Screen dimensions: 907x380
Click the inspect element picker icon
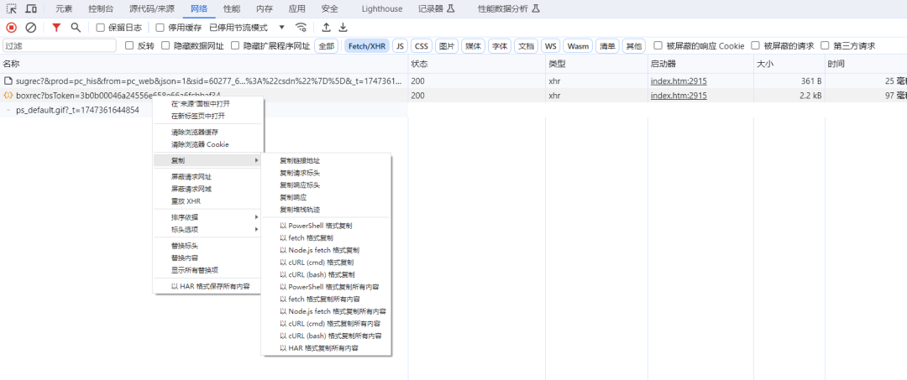point(12,8)
